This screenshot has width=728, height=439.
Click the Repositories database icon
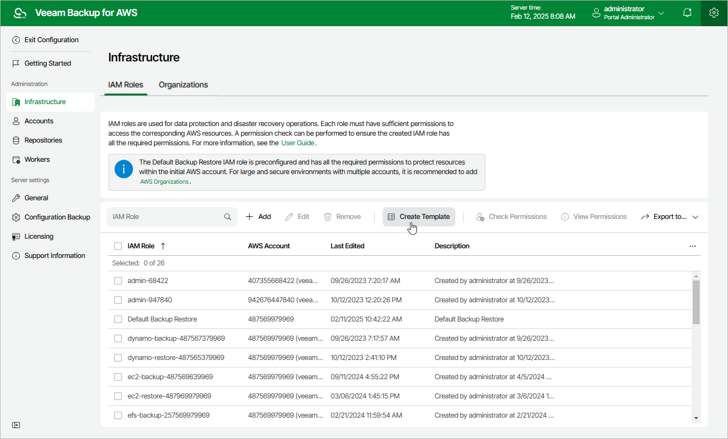tap(16, 140)
